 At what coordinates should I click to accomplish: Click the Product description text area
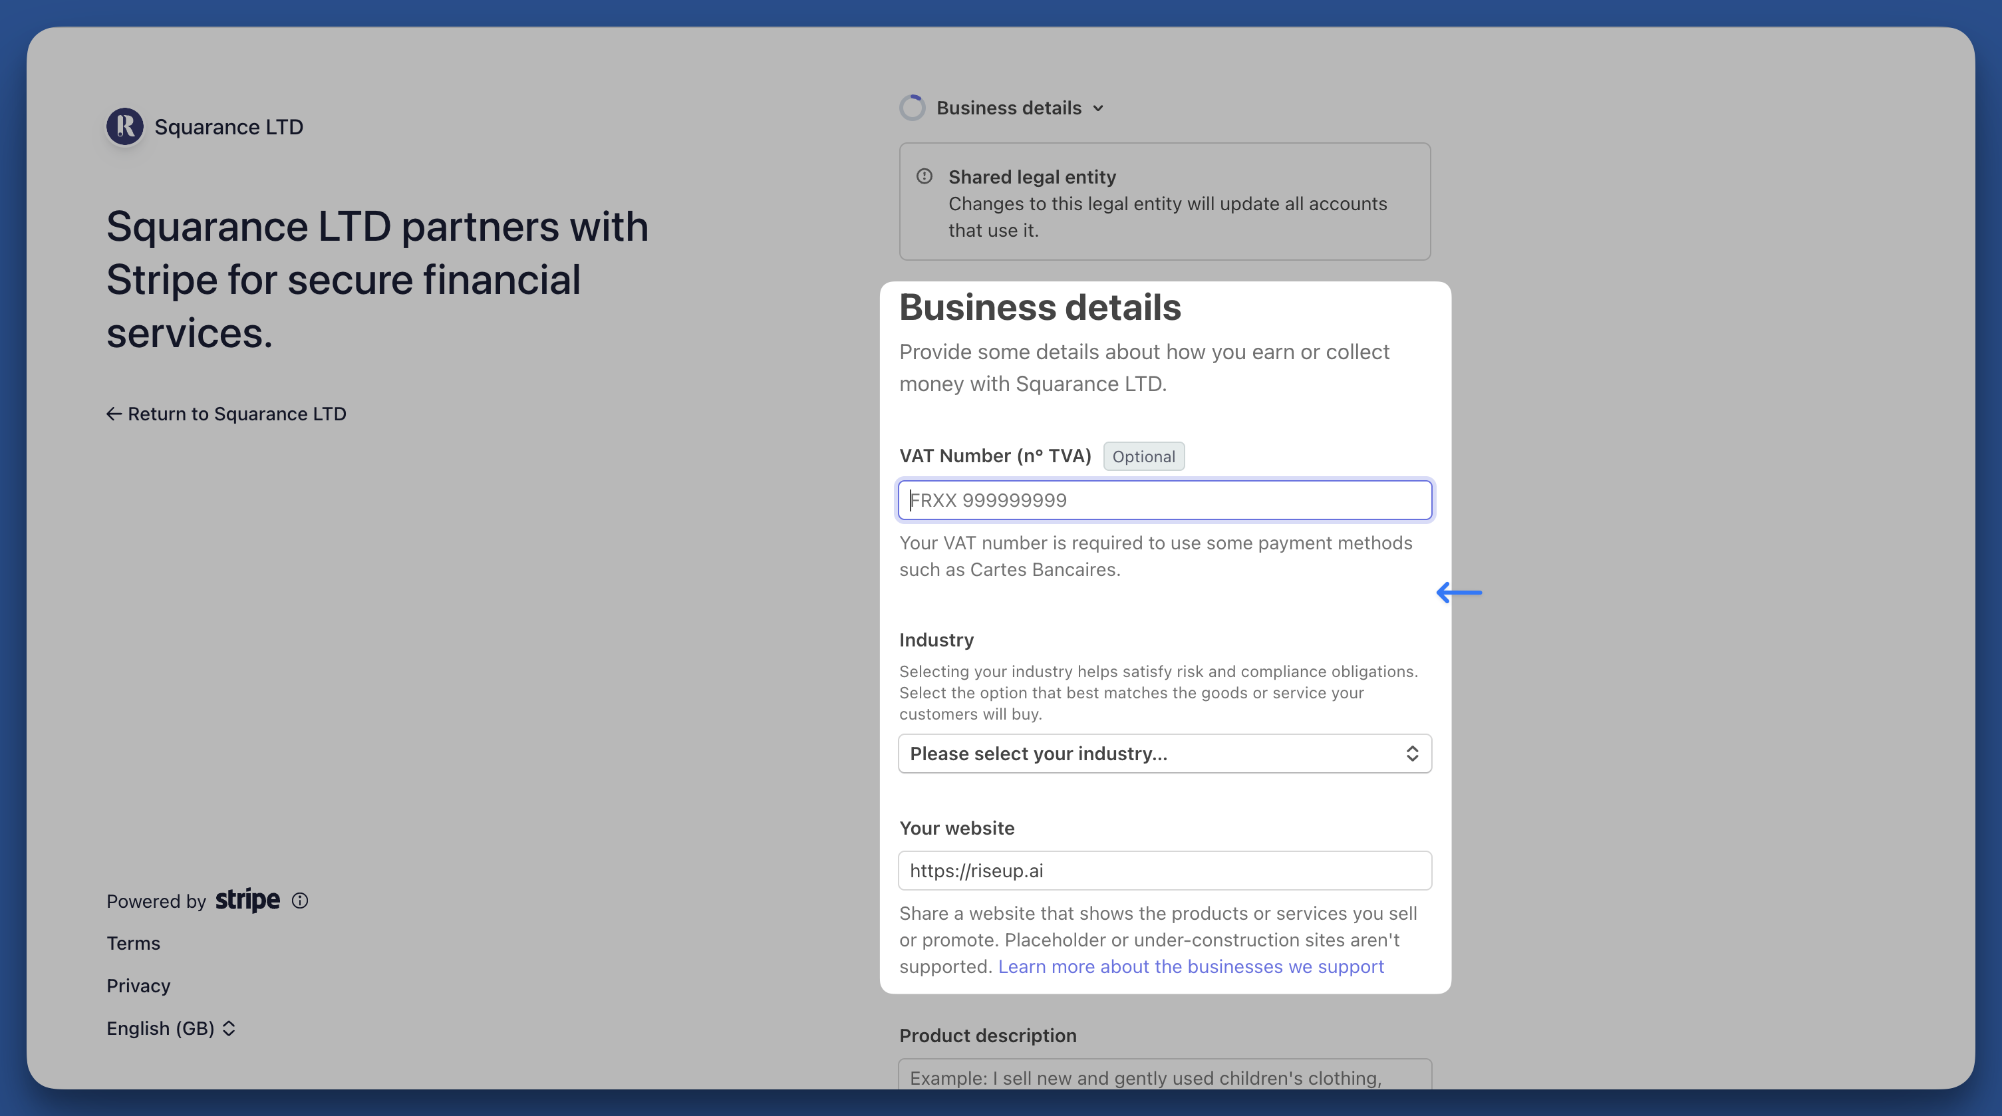tap(1164, 1074)
